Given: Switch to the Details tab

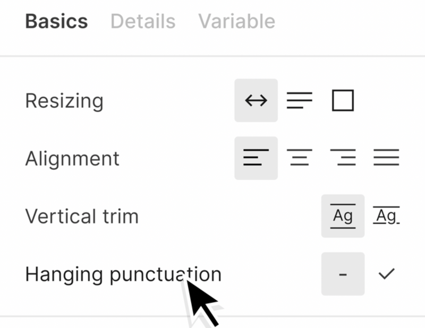Looking at the screenshot, I should click(143, 21).
